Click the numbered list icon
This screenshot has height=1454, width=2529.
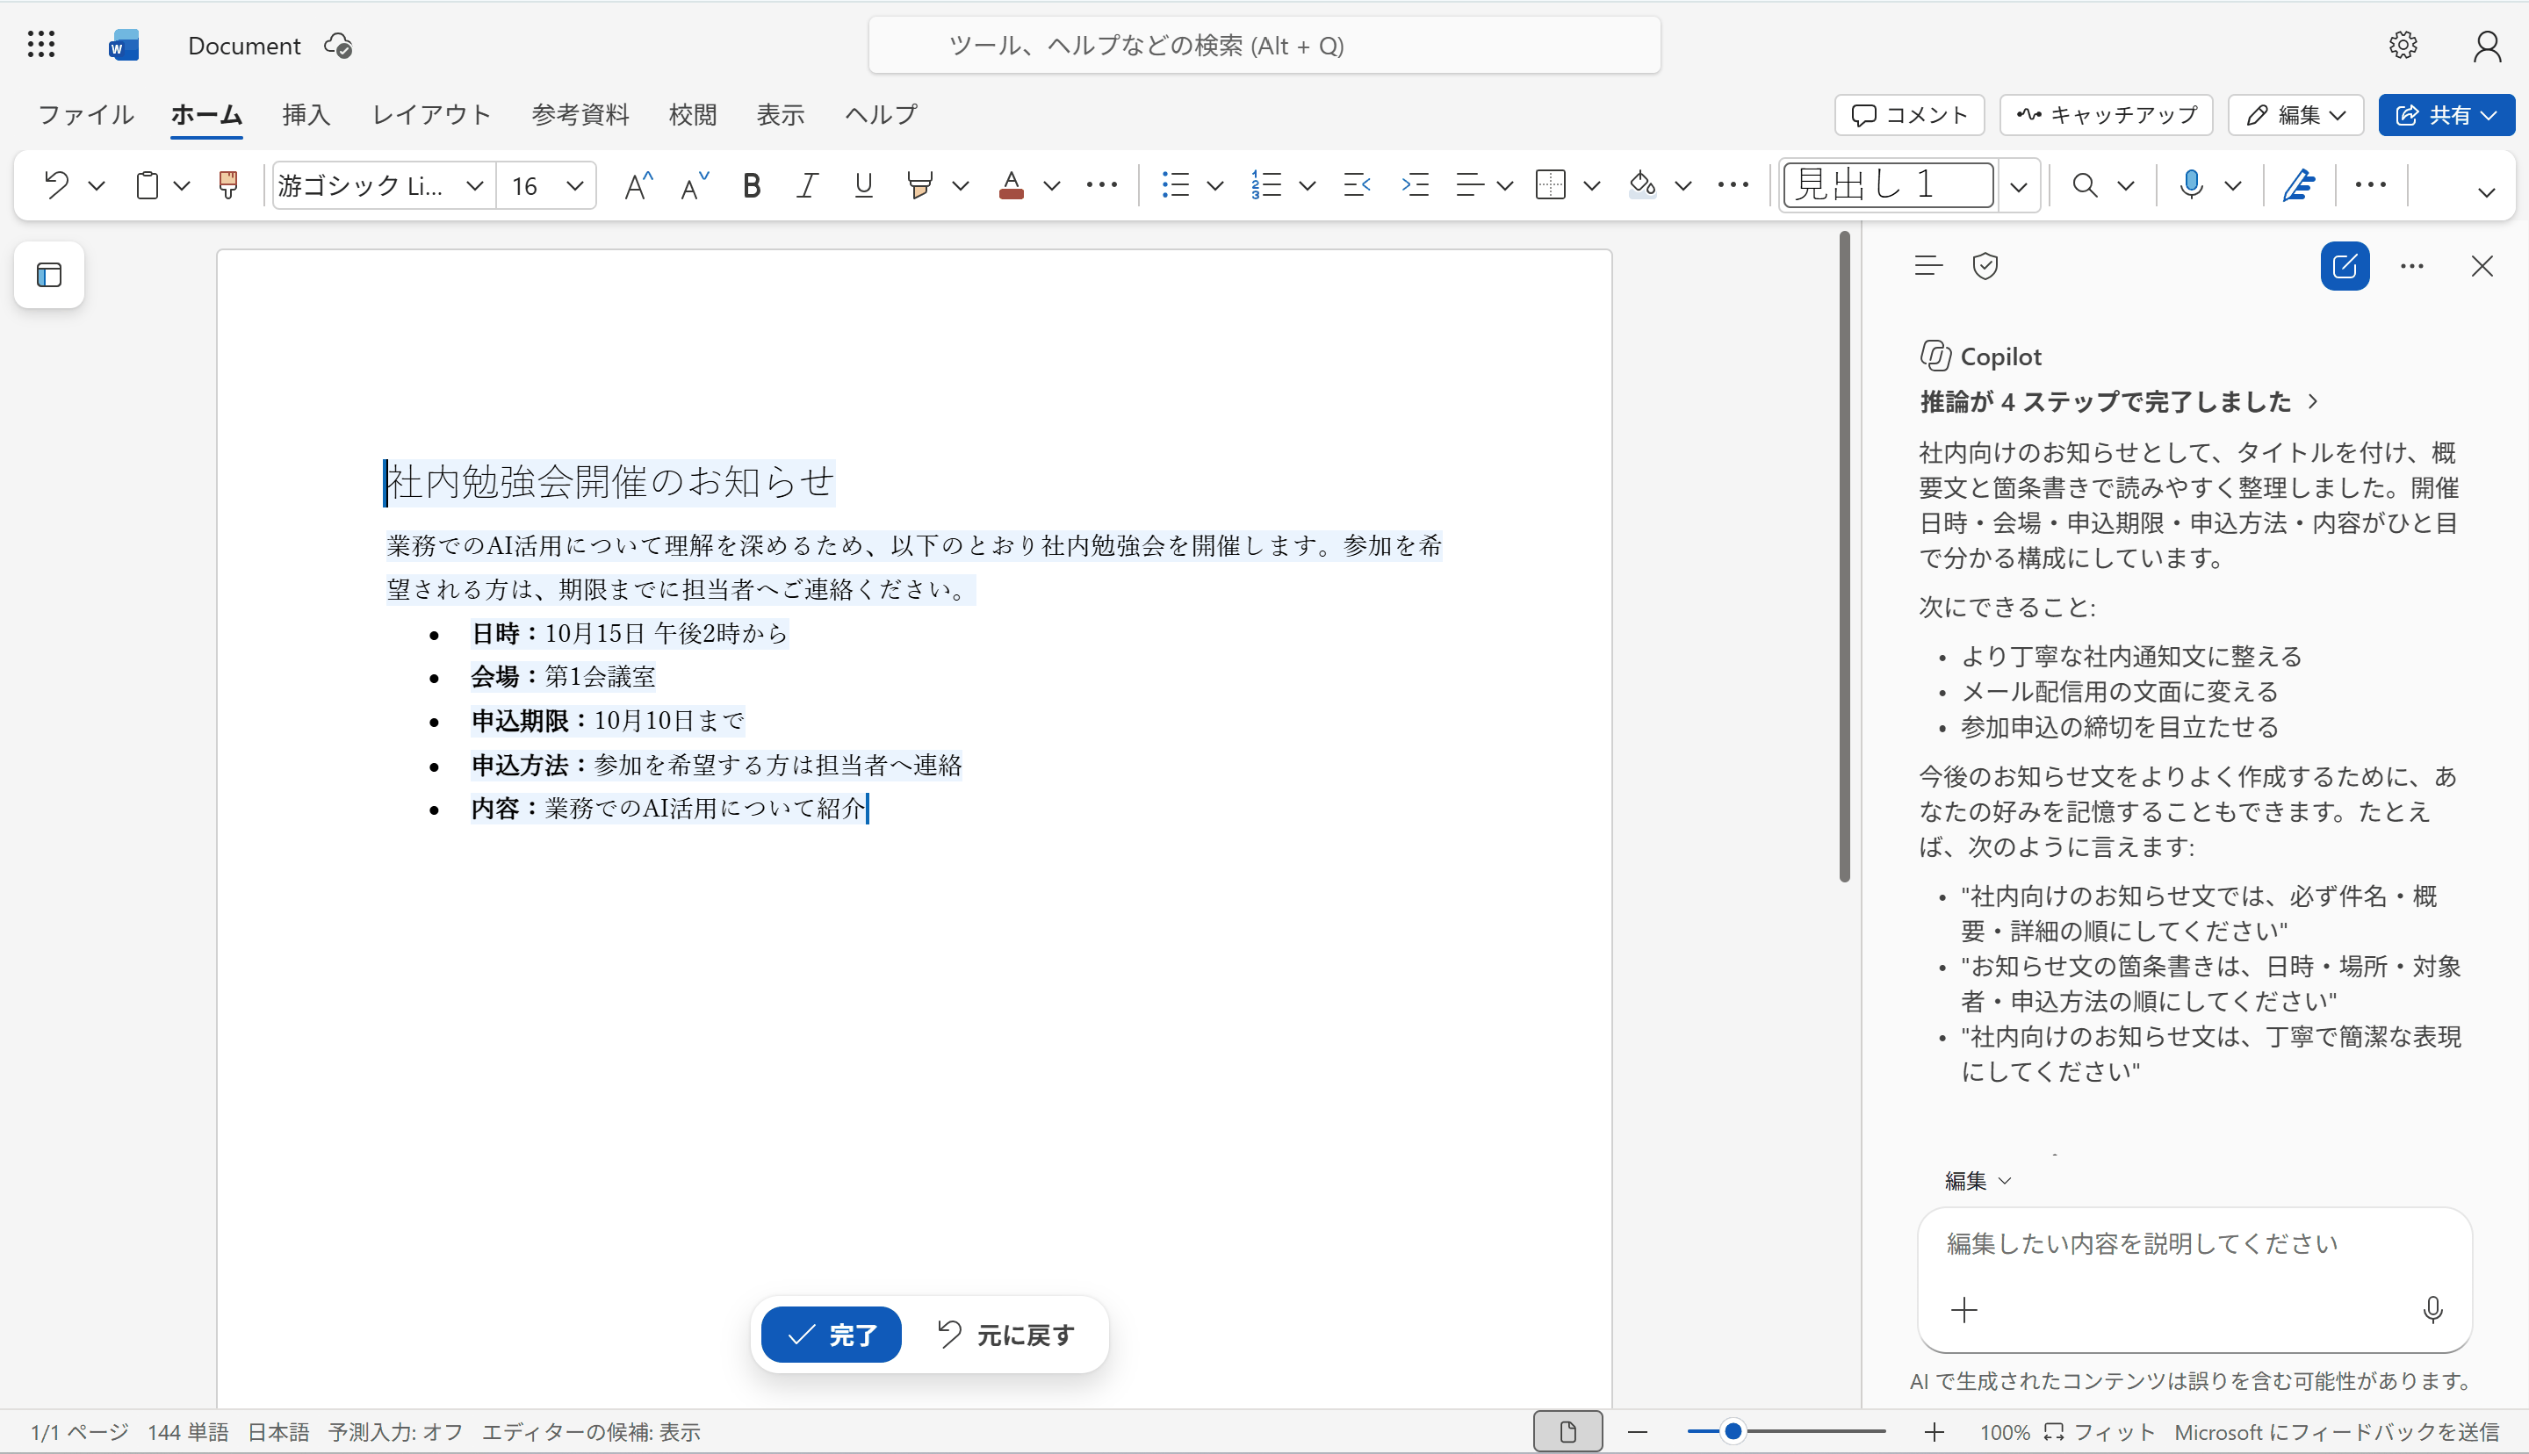coord(1266,184)
